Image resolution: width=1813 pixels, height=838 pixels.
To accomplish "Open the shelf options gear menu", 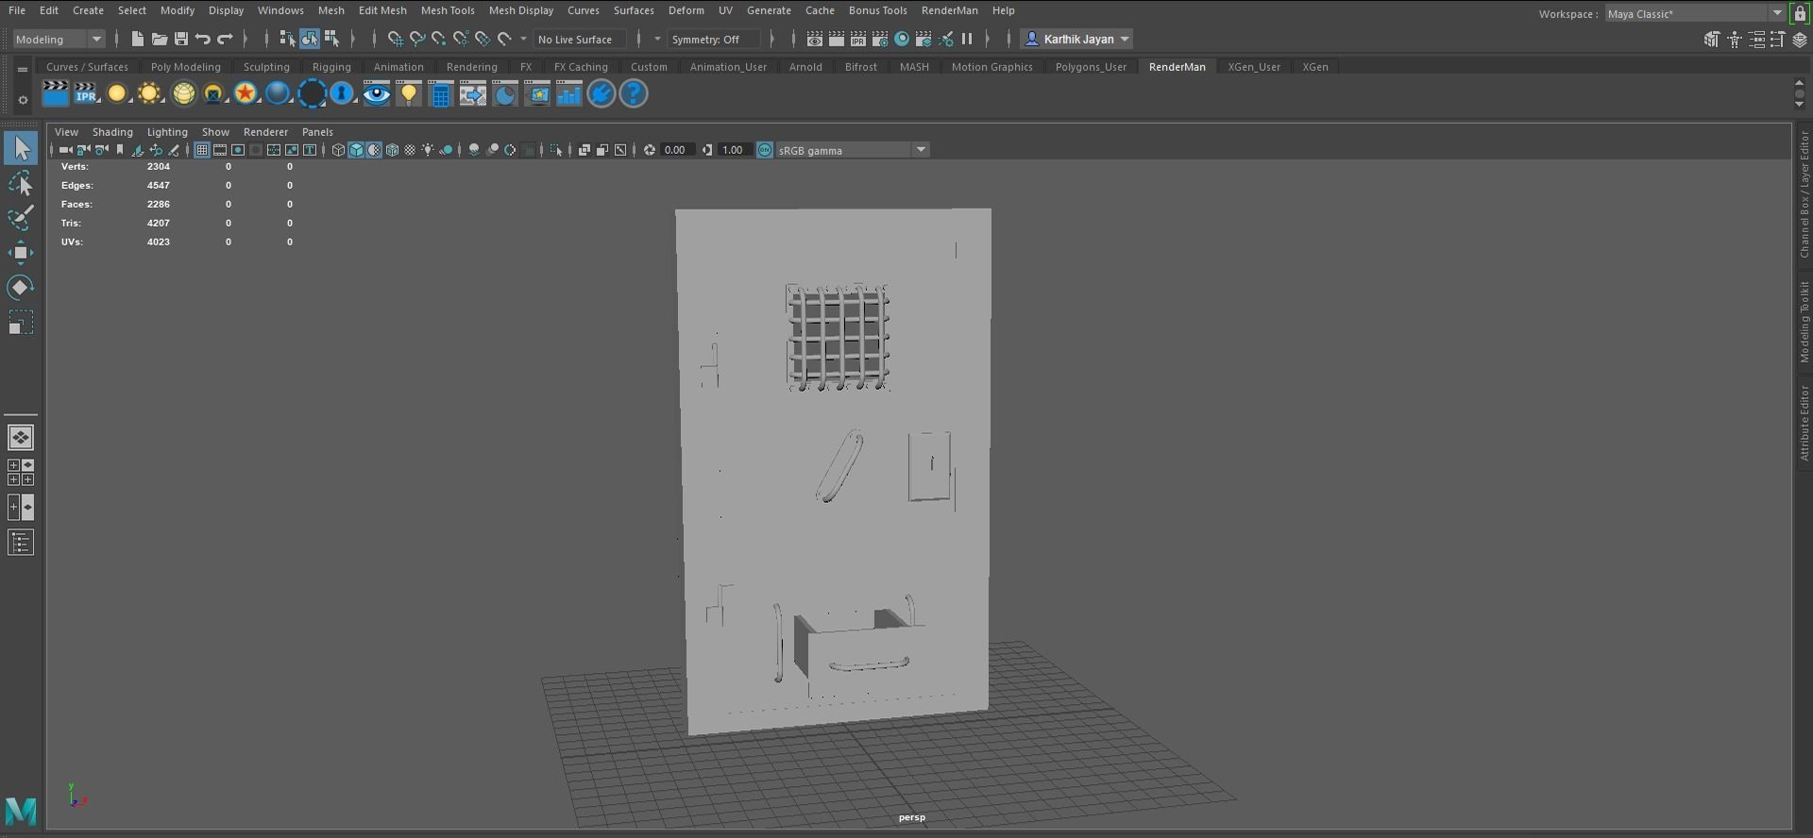I will 23,100.
